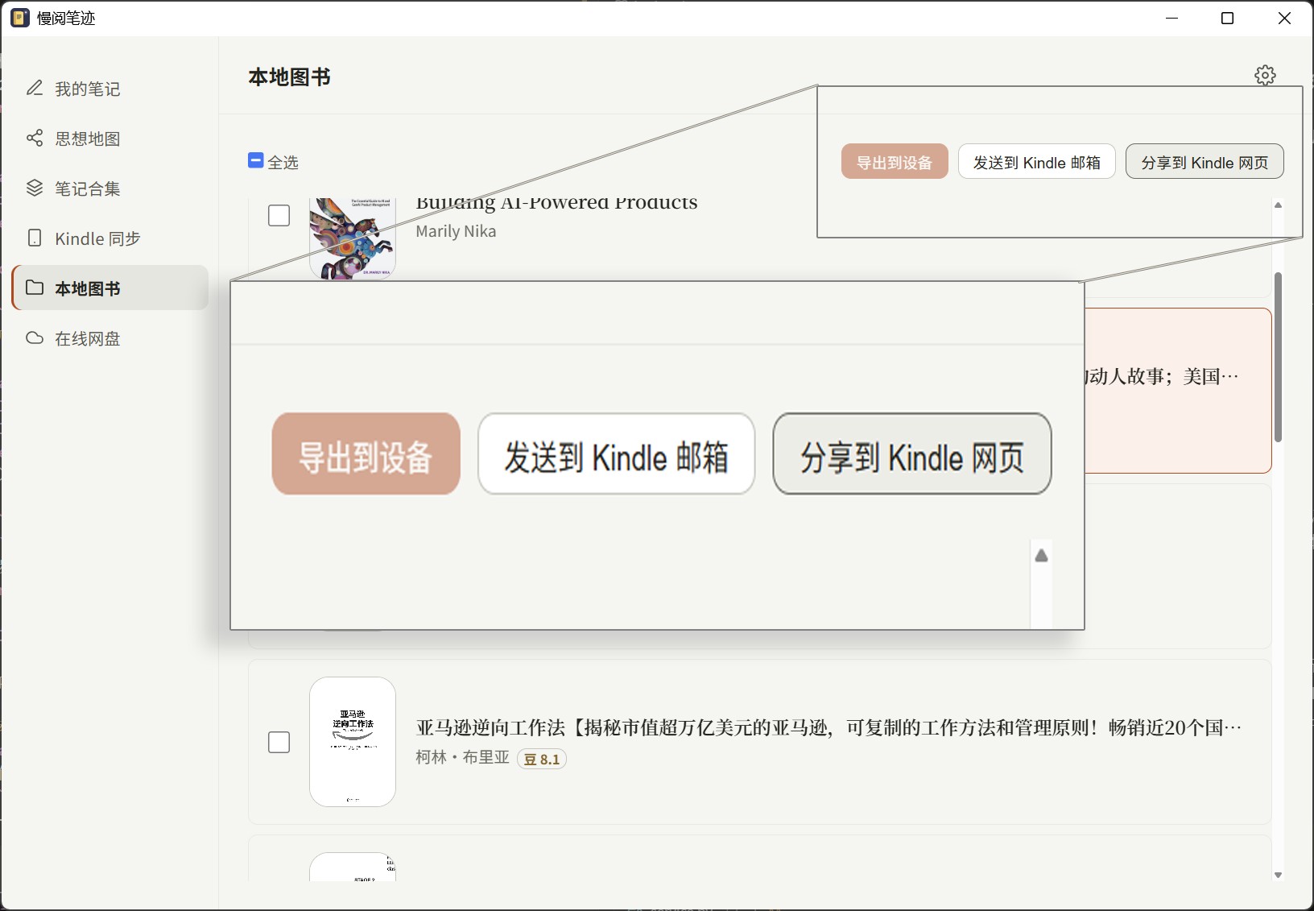Open the Building AI-Powered Products cover thumbnail
This screenshot has height=911, width=1314.
(353, 239)
